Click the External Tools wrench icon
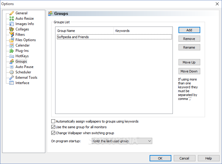Screen dimensions: 222x164 12,78
